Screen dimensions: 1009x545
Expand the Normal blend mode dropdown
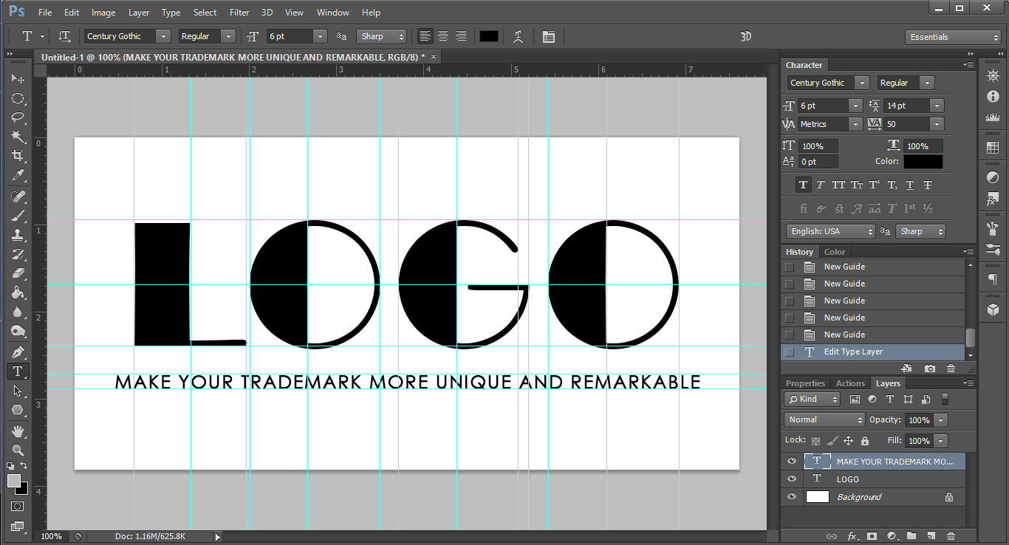(x=824, y=419)
